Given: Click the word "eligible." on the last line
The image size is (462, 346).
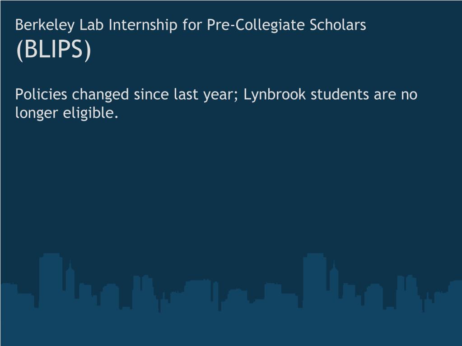Looking at the screenshot, I should pos(91,114).
